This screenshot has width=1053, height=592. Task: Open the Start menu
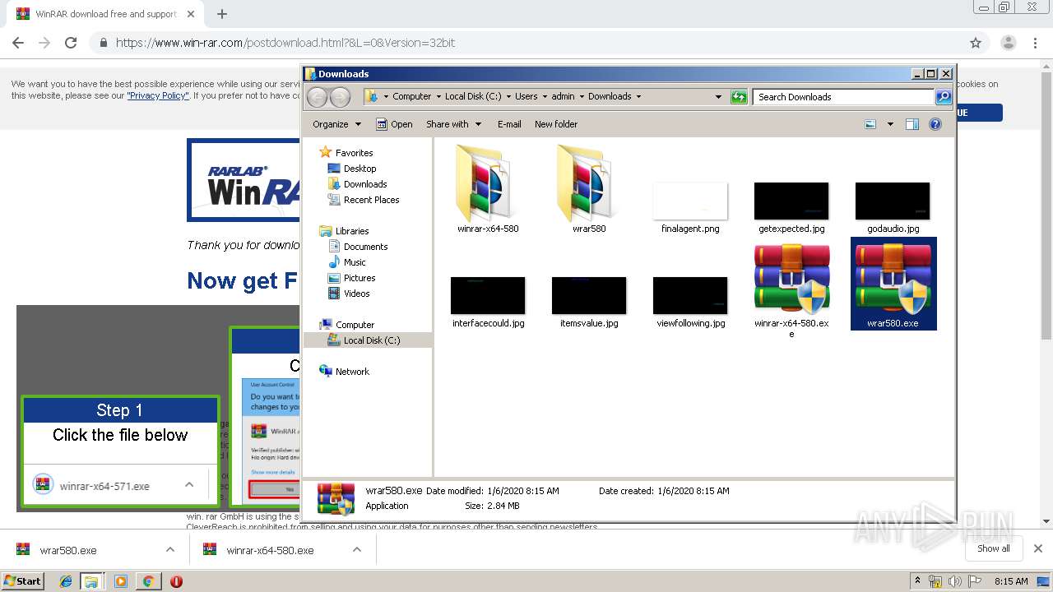point(23,580)
